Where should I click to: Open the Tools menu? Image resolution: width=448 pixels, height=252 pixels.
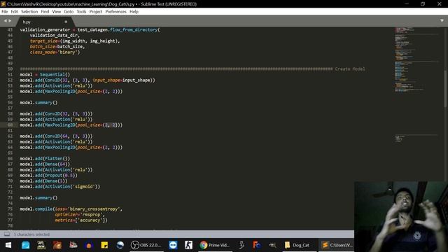click(x=81, y=12)
